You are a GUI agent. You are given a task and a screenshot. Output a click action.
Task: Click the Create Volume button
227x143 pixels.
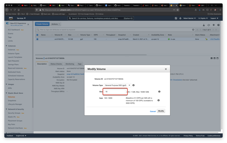coord(42,24)
